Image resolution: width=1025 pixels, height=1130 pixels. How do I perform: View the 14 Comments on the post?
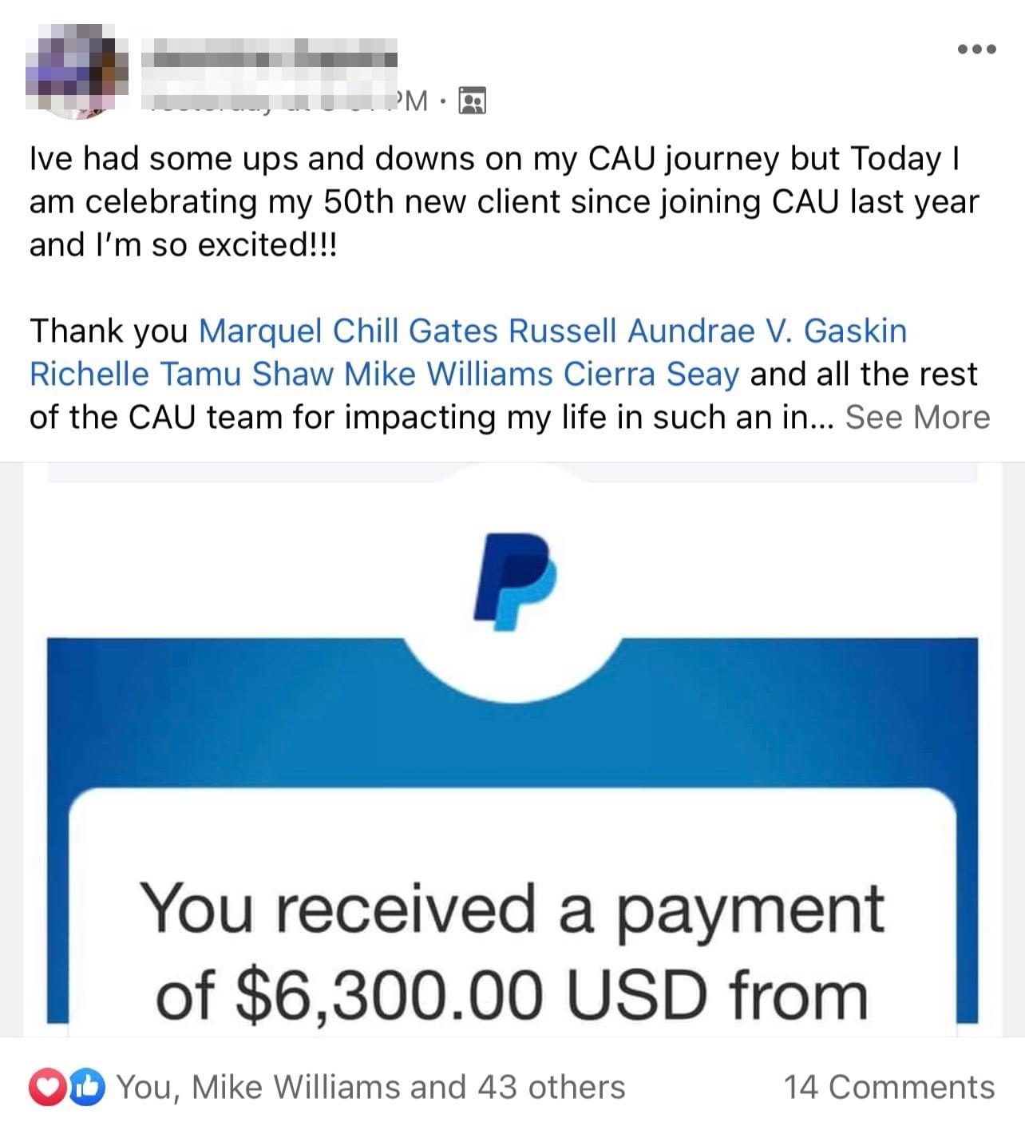(888, 1087)
